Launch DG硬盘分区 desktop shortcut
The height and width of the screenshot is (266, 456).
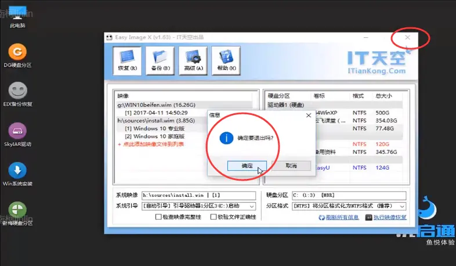pos(17,56)
